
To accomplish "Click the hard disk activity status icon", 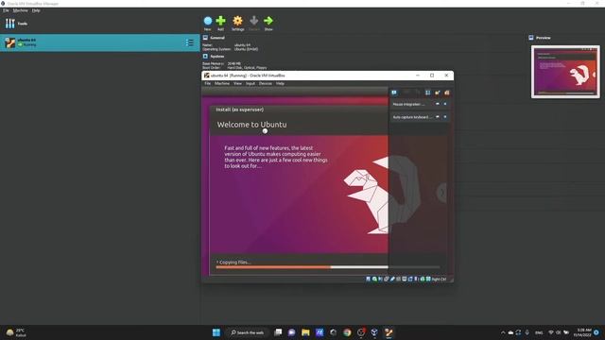I will pyautogui.click(x=368, y=279).
